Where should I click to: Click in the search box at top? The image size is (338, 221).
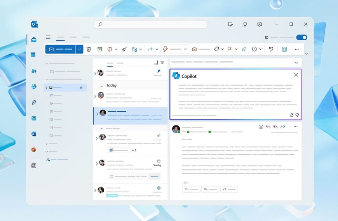pyautogui.click(x=150, y=24)
